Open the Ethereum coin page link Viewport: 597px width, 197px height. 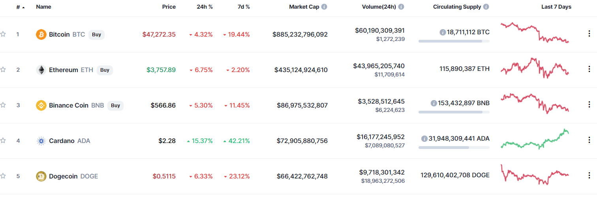click(64, 70)
